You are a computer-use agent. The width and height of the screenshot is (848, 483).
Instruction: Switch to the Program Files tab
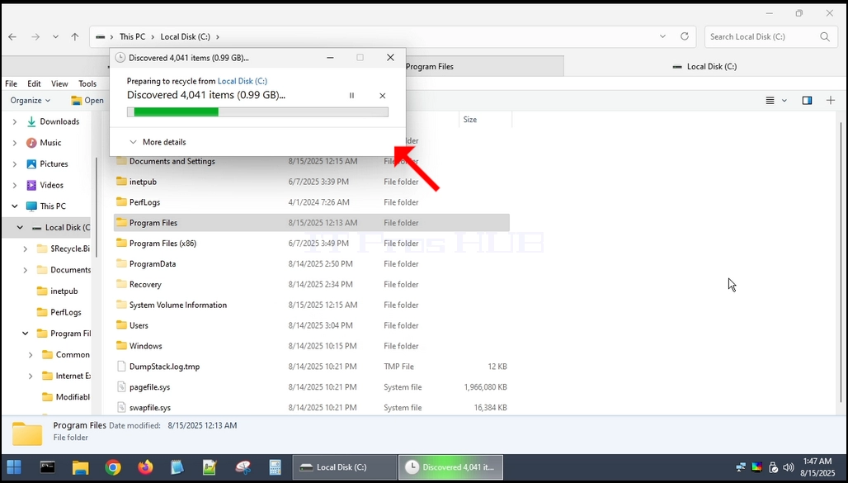pos(483,66)
